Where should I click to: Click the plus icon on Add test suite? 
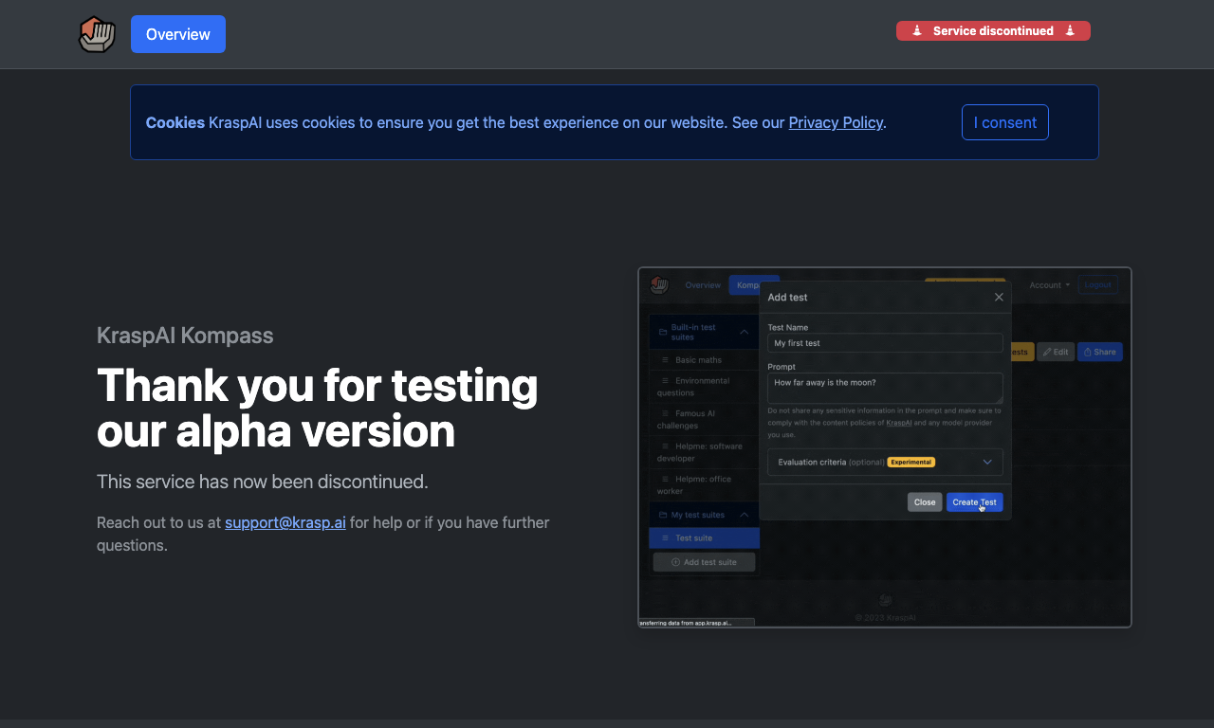tap(676, 562)
